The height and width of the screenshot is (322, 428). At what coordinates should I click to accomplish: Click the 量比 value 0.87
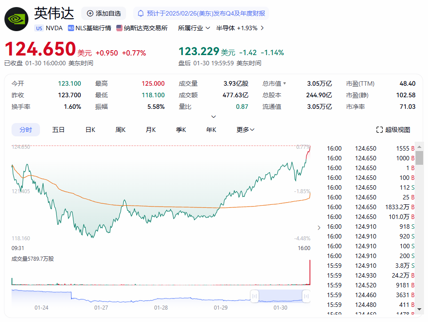click(x=242, y=107)
